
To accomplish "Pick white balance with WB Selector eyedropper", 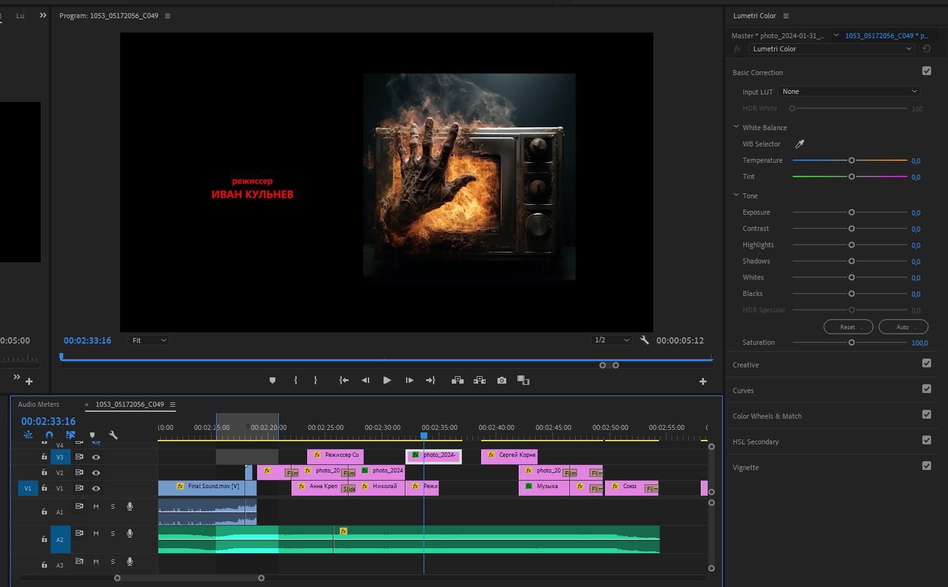I will (799, 144).
